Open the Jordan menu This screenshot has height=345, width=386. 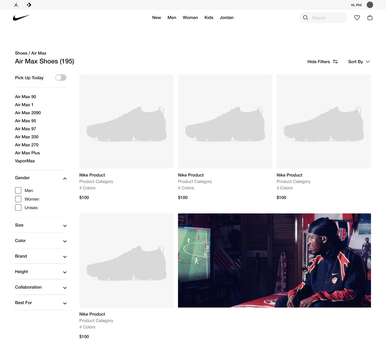227,18
